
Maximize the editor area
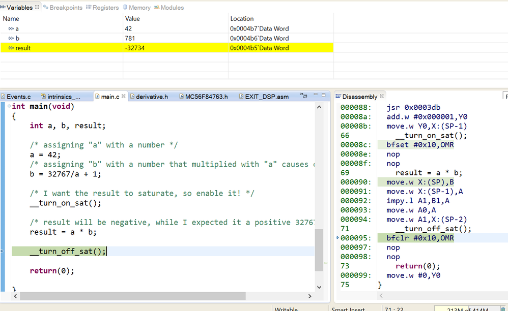(x=323, y=95)
